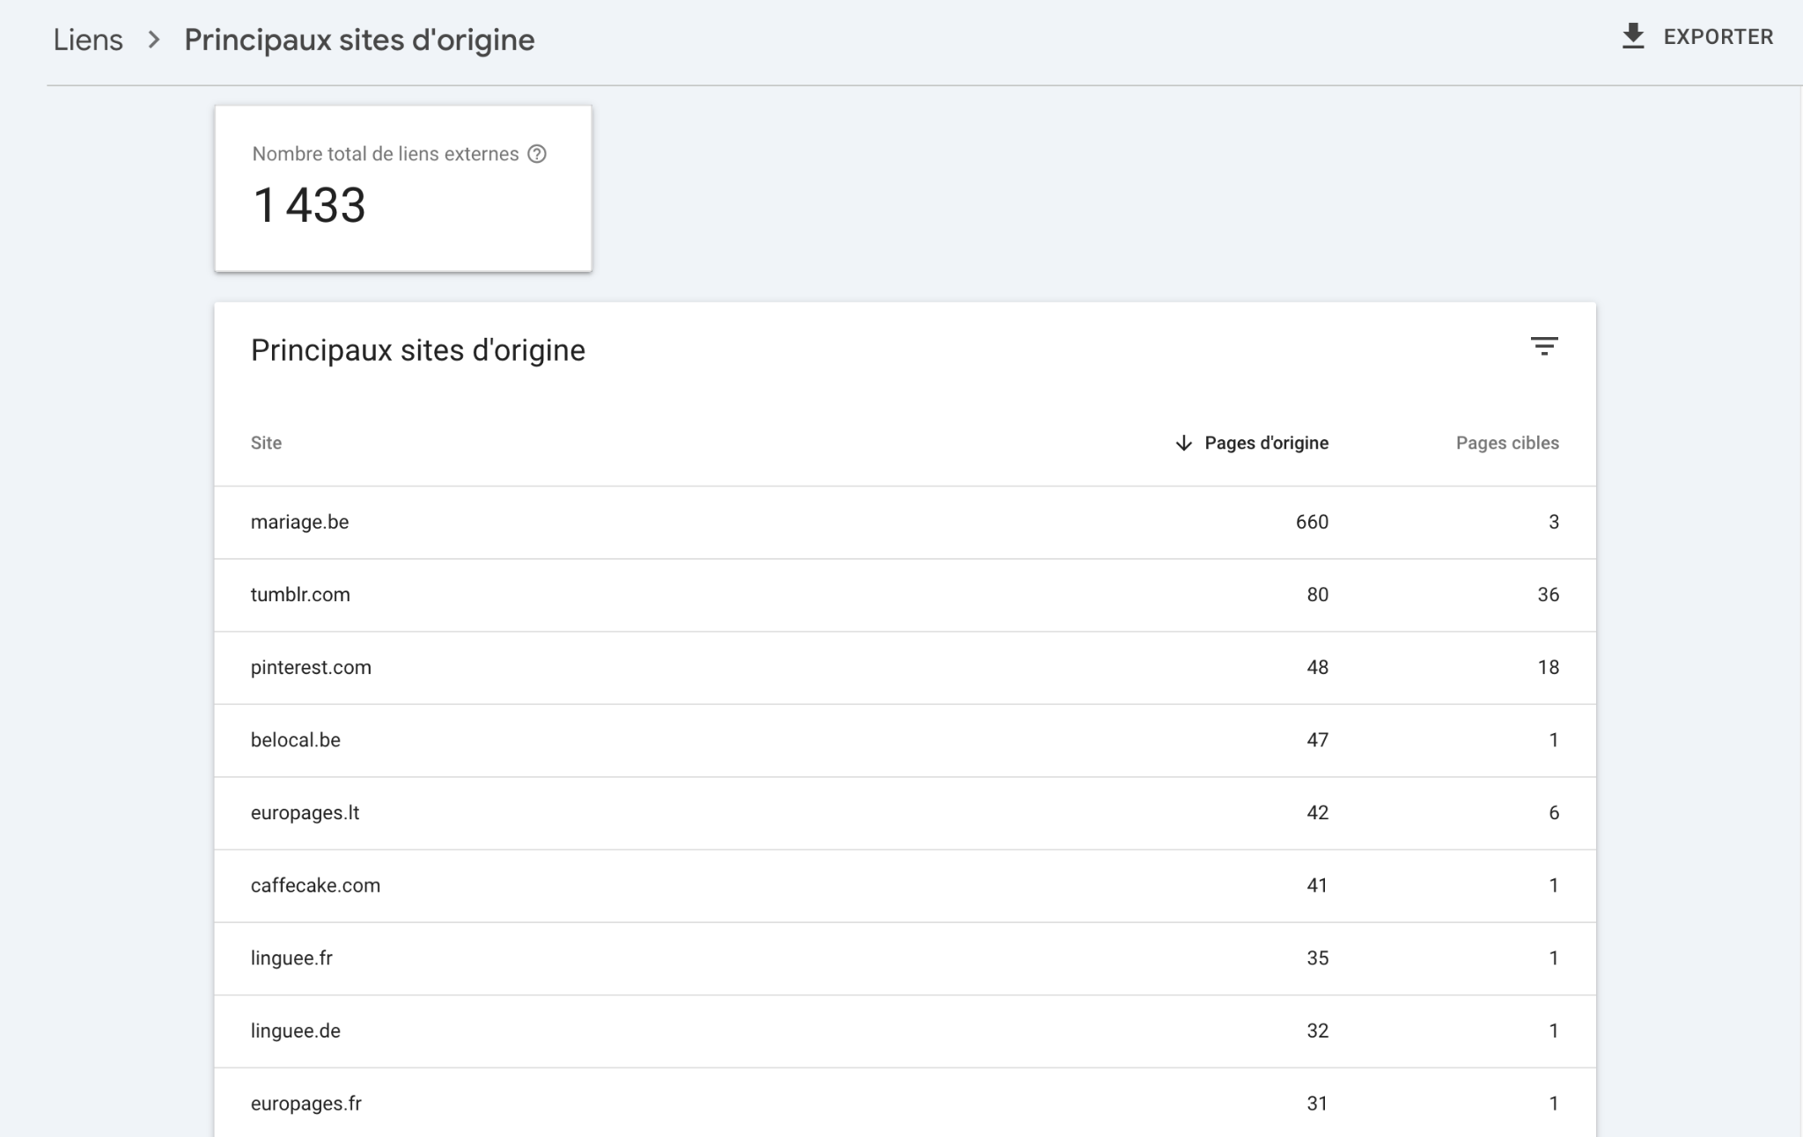Sort by the Pages d'origine column header
Viewport: 1803px width, 1137px height.
pos(1267,443)
